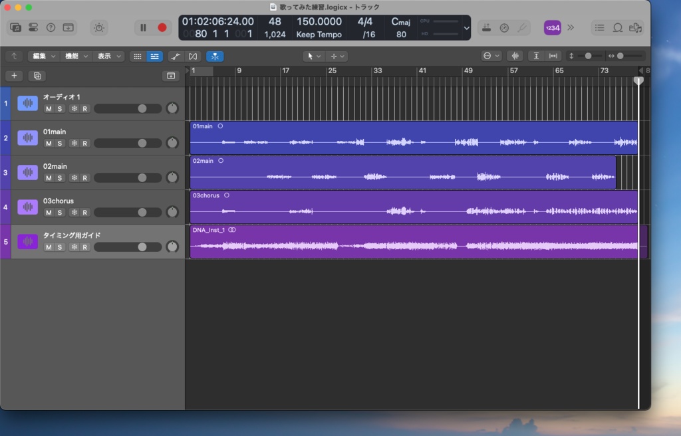Toggle the purple count-in 1234 button
681x436 pixels.
pyautogui.click(x=553, y=28)
